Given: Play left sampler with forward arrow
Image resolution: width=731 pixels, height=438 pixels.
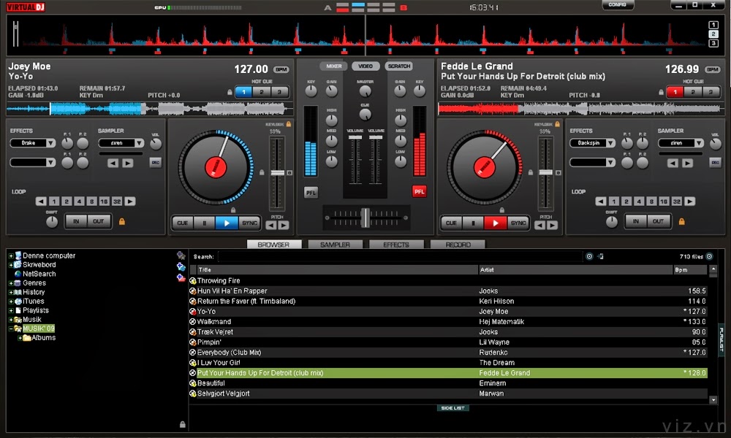Looking at the screenshot, I should (128, 163).
